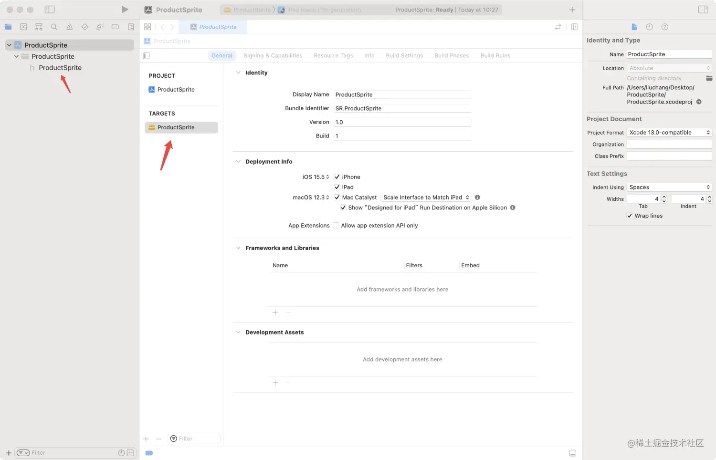Show the File inspector

[634, 27]
